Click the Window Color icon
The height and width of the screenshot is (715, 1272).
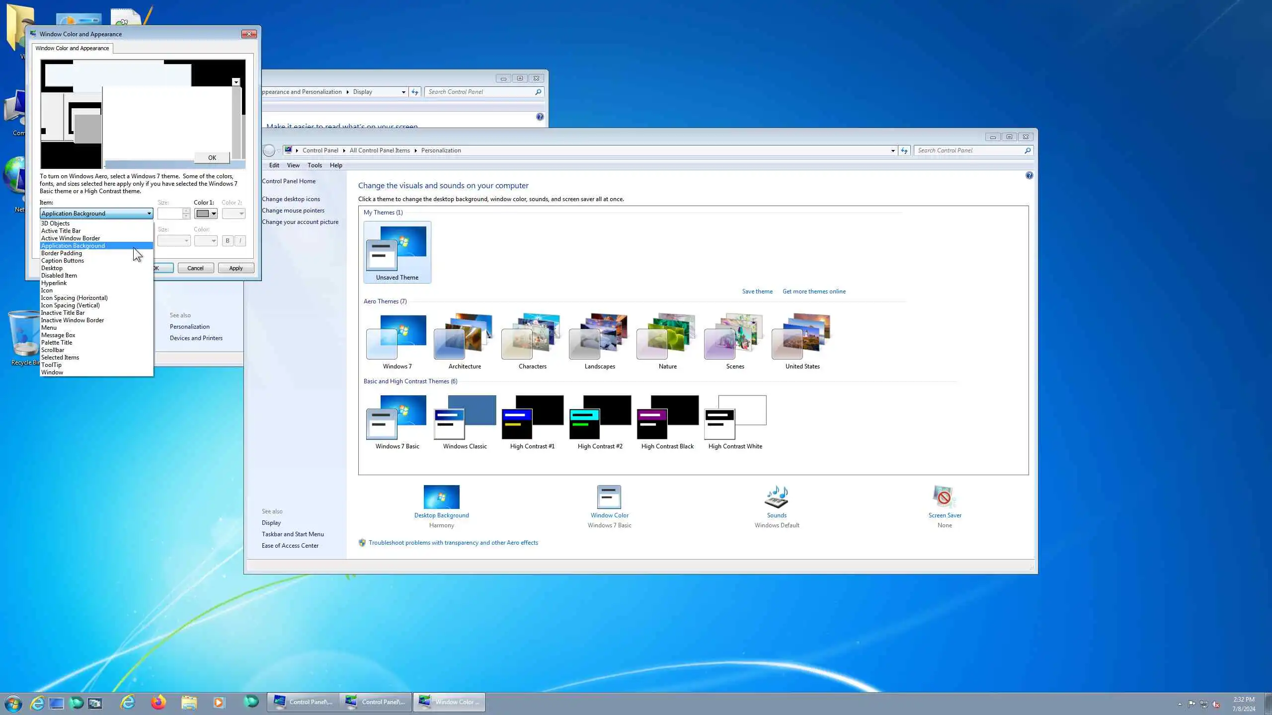[609, 498]
